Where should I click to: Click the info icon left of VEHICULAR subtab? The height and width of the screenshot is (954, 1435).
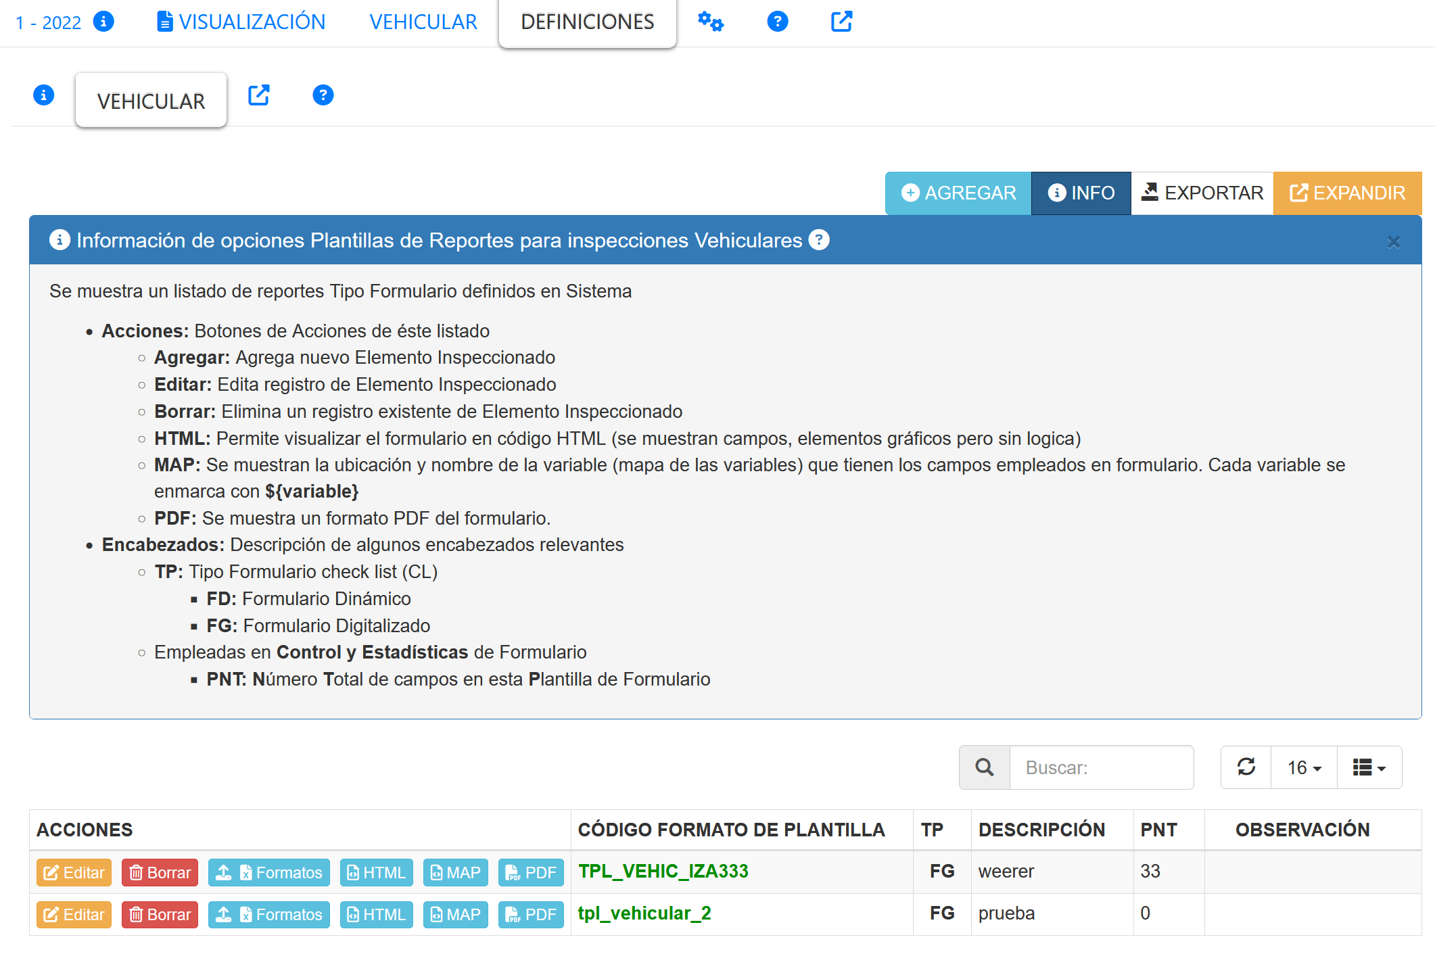(44, 95)
